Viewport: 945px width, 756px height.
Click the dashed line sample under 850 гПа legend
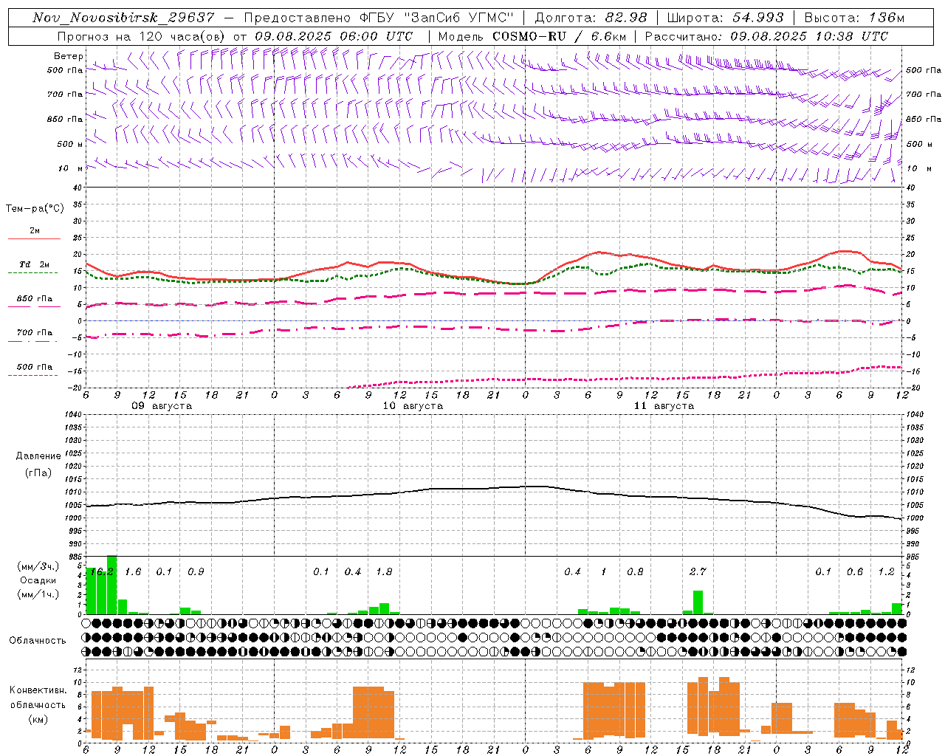tap(32, 306)
